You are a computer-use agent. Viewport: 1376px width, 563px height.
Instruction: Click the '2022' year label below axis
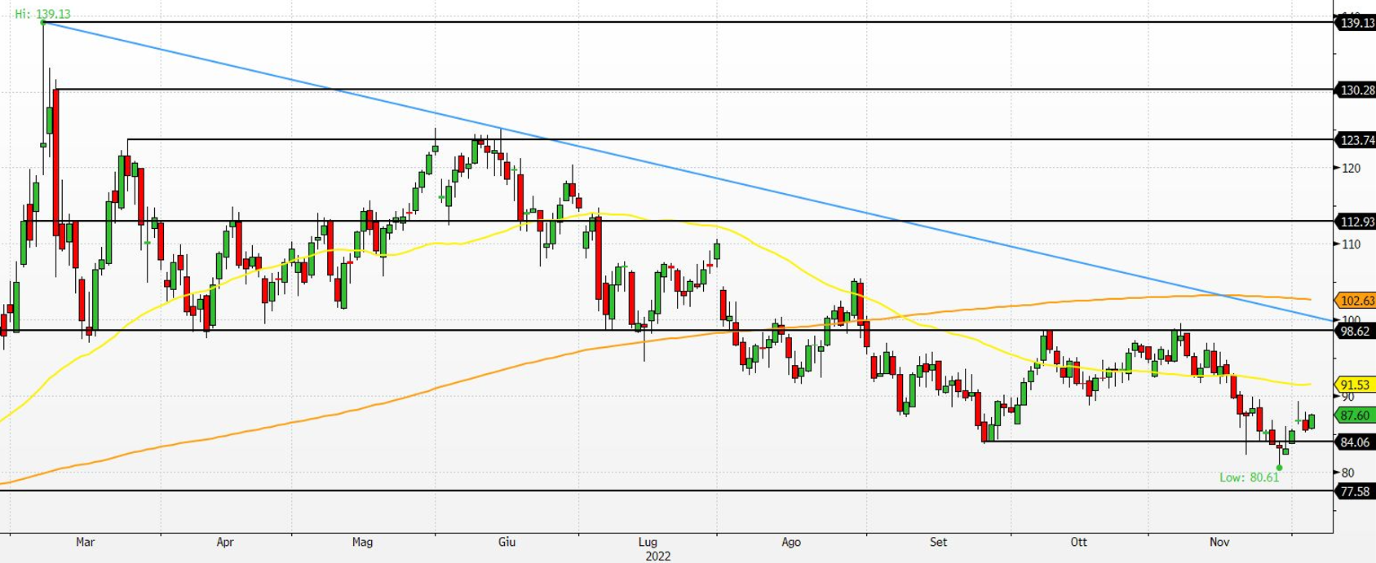tap(657, 556)
